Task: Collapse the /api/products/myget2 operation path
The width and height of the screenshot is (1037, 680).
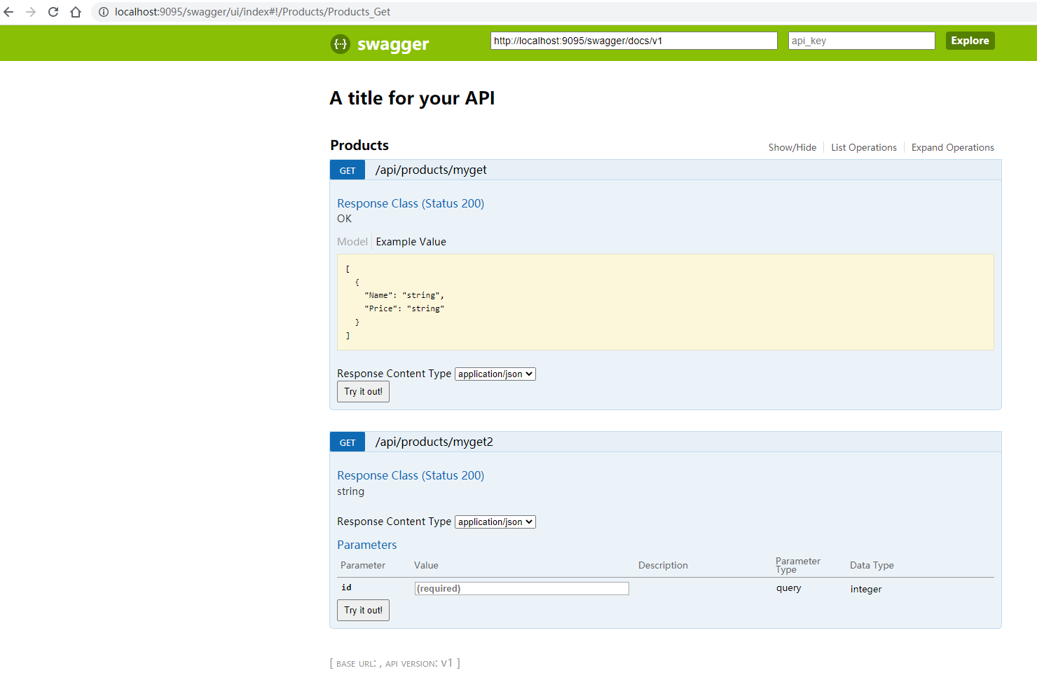Action: pos(434,442)
